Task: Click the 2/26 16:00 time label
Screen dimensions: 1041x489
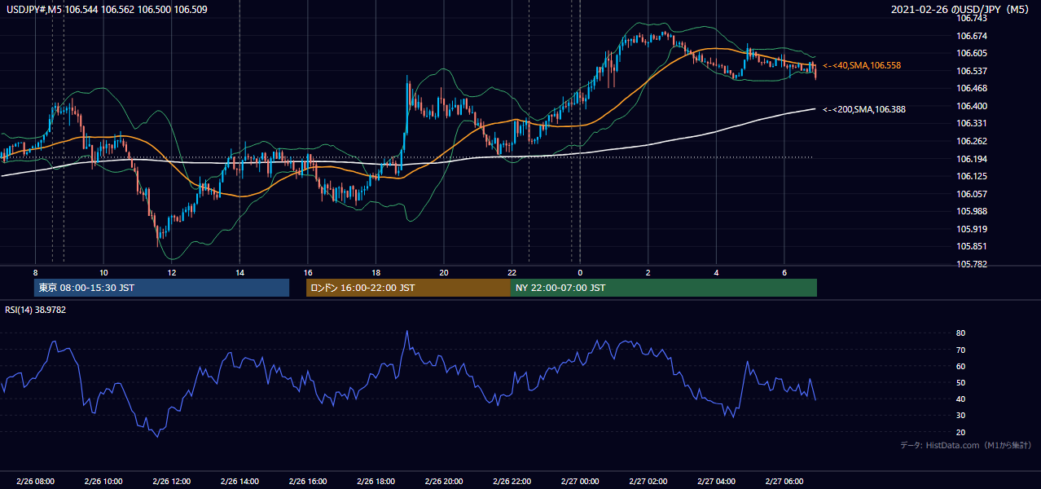Action: click(x=308, y=482)
